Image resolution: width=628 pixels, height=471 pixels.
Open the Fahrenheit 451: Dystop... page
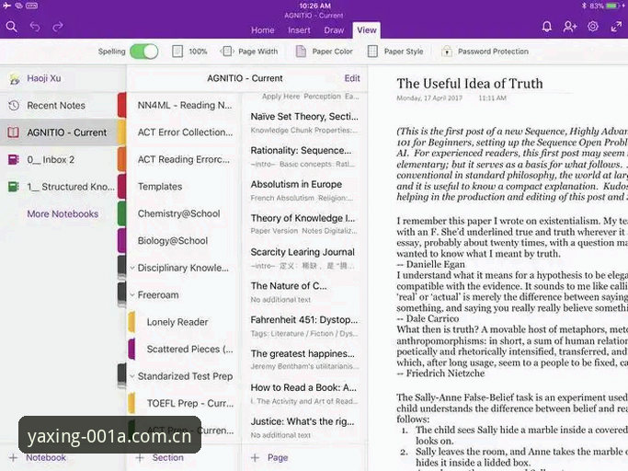coord(304,326)
